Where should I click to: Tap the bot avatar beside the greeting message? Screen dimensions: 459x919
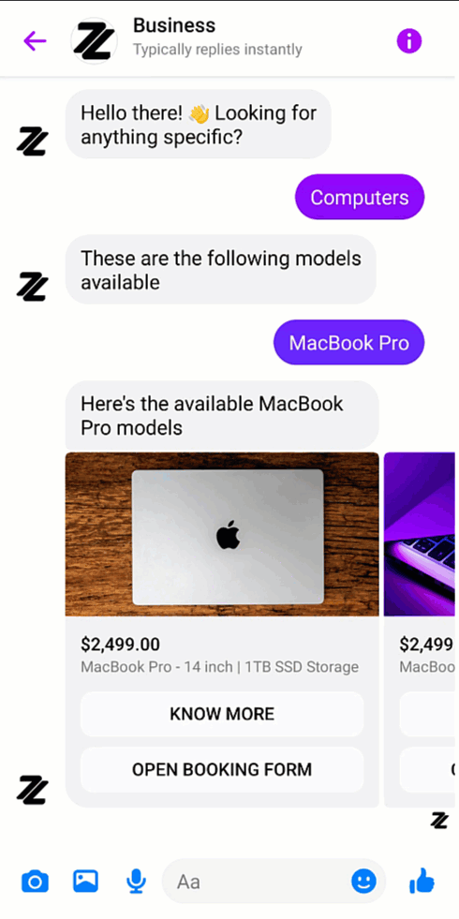32,141
